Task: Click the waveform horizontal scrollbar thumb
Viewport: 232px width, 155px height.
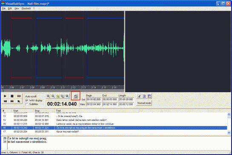Action: (3, 91)
